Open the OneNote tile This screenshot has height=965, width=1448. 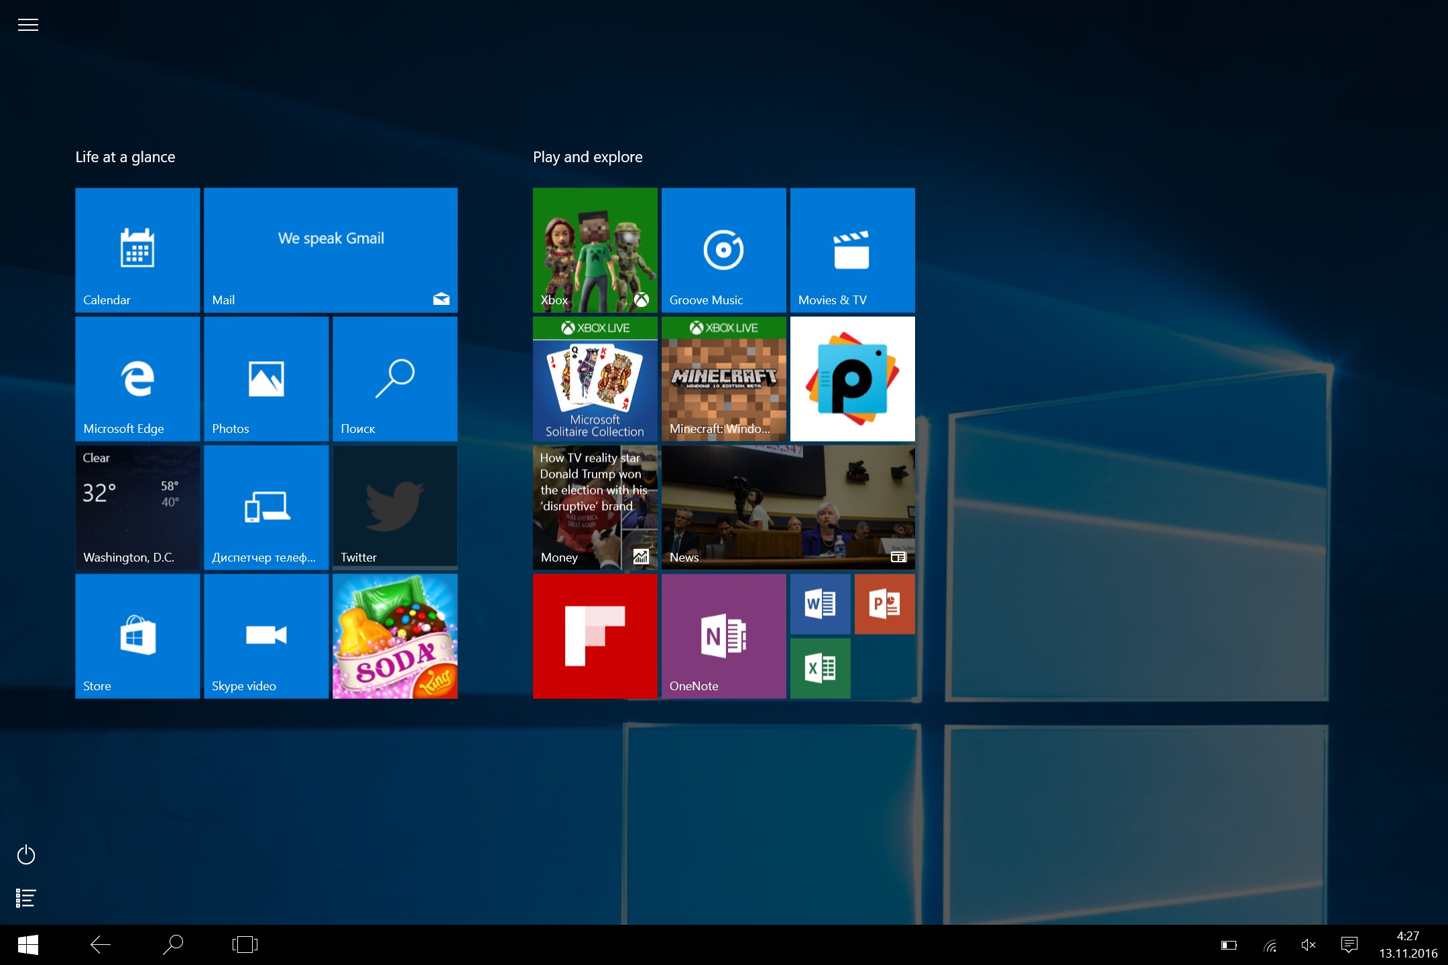[x=724, y=636]
